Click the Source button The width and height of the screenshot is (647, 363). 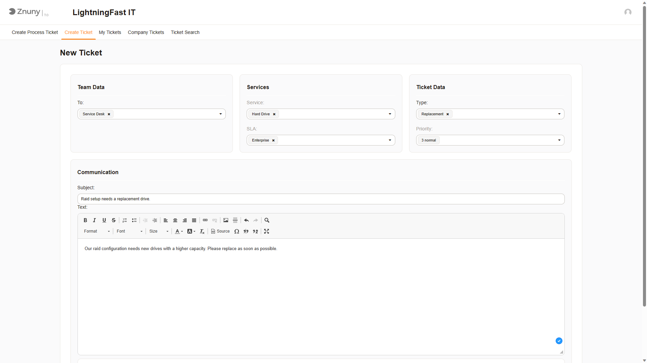(220, 231)
